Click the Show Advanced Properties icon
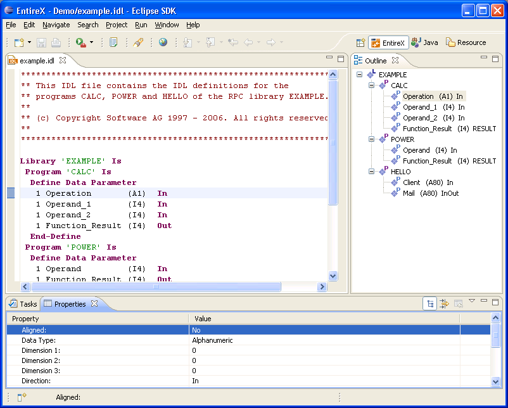This screenshot has height=408, width=508. tap(444, 303)
